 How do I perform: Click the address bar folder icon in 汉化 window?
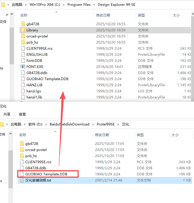(2, 124)
